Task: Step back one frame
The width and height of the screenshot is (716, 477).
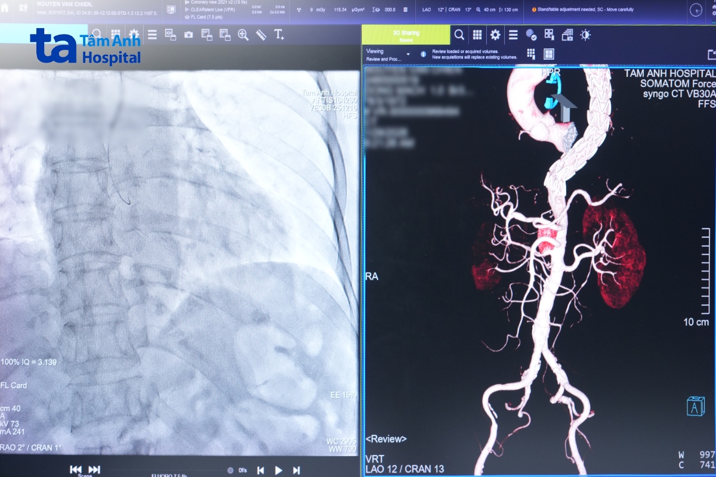Action: [x=260, y=470]
